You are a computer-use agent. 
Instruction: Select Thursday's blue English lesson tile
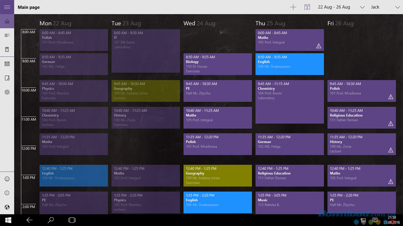(289, 64)
